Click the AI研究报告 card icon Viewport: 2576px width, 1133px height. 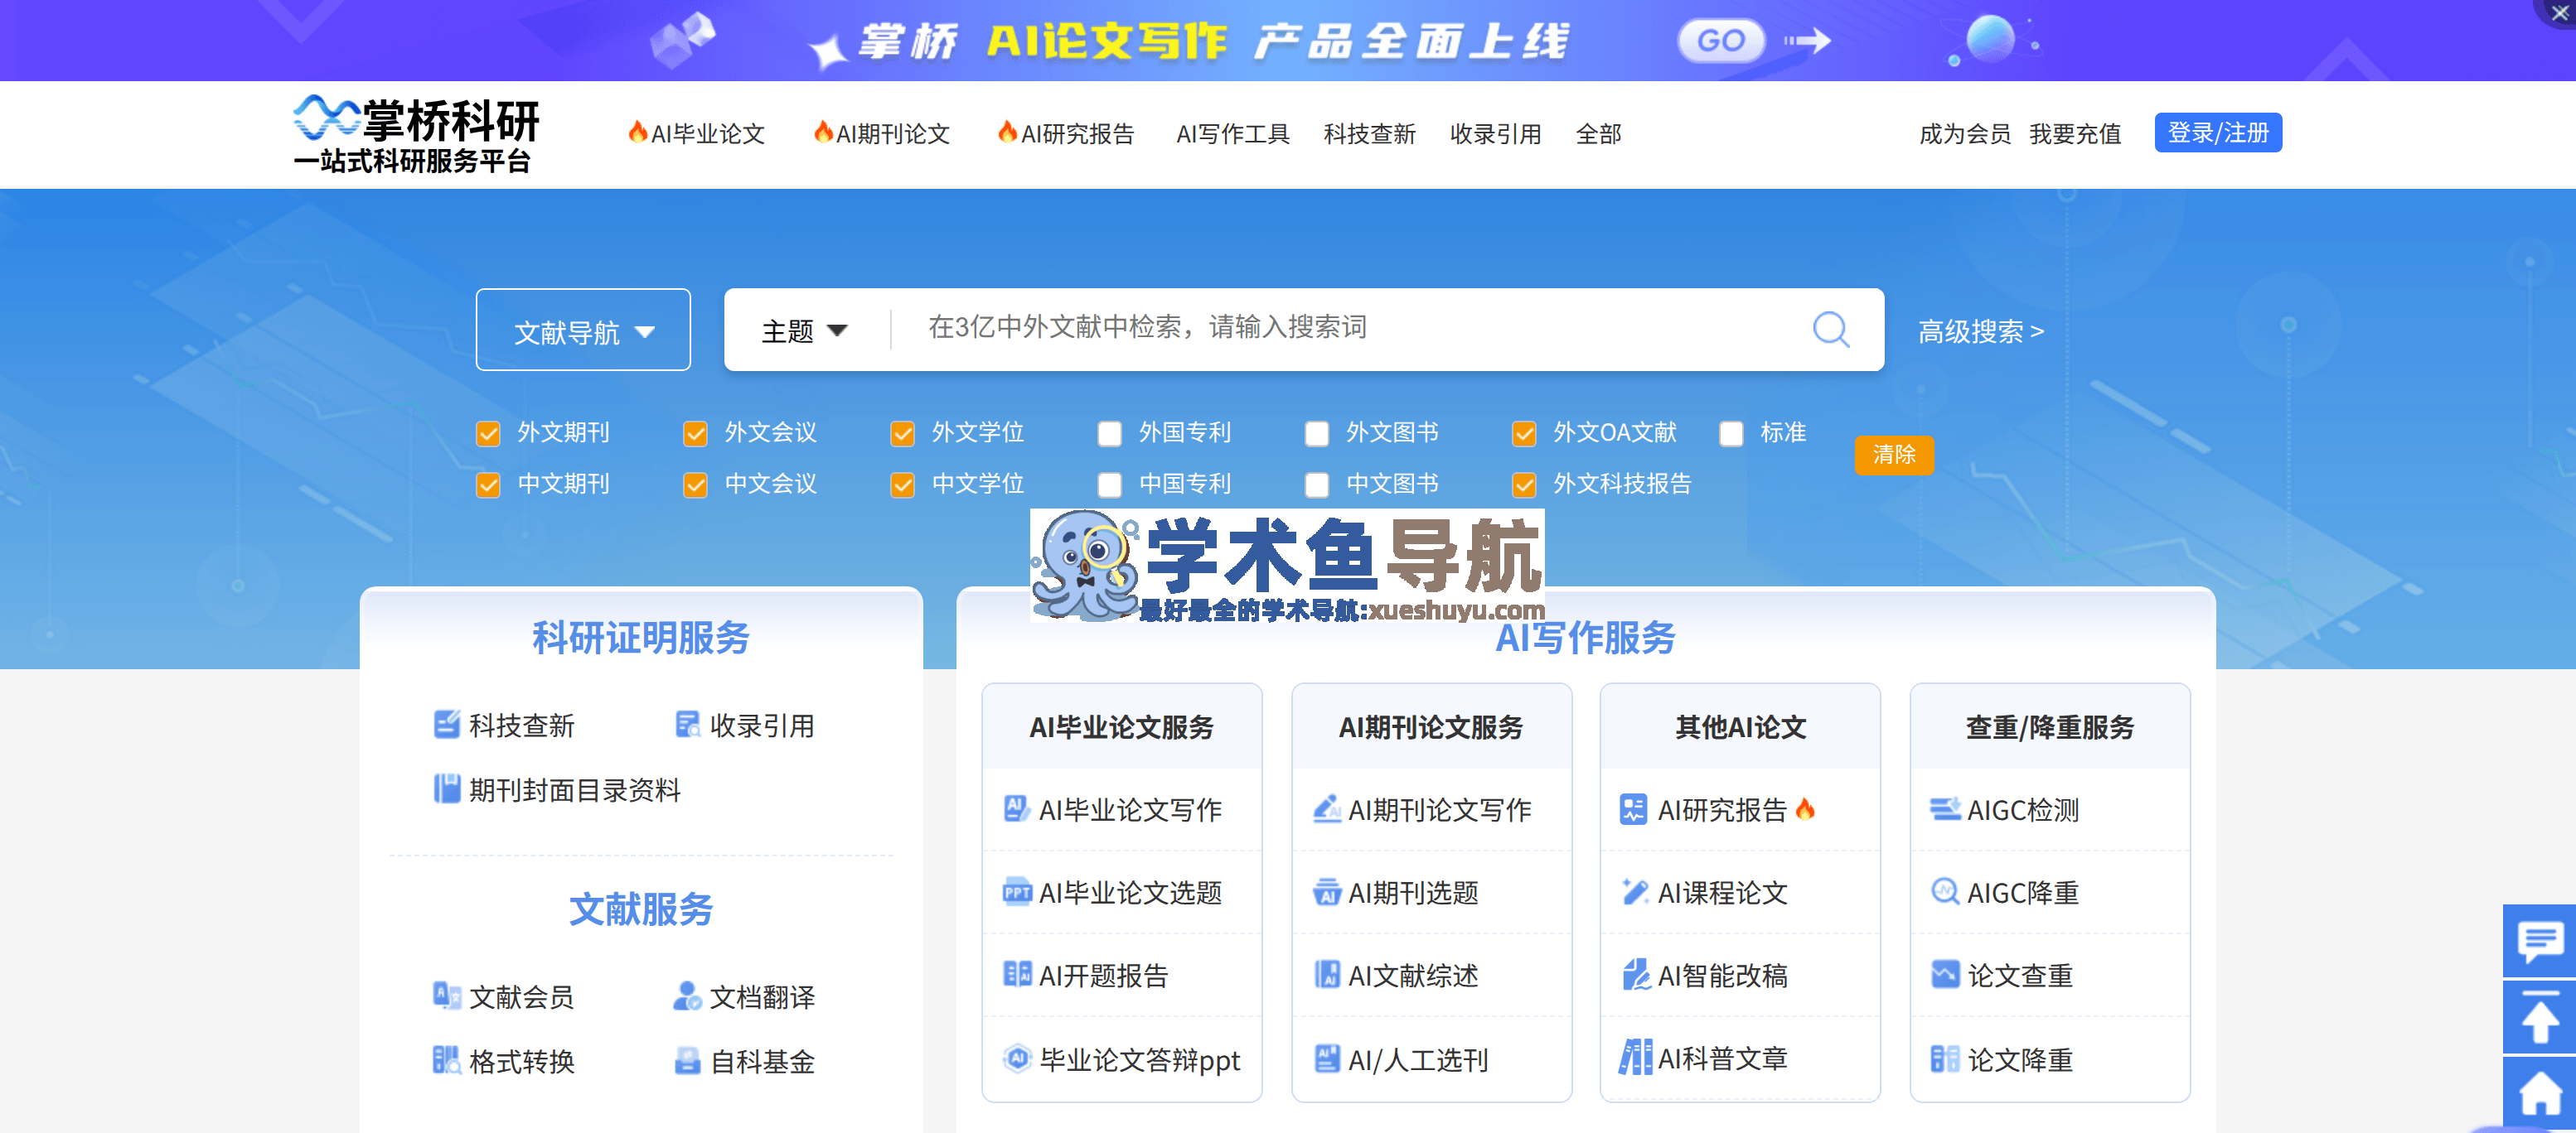(1633, 808)
